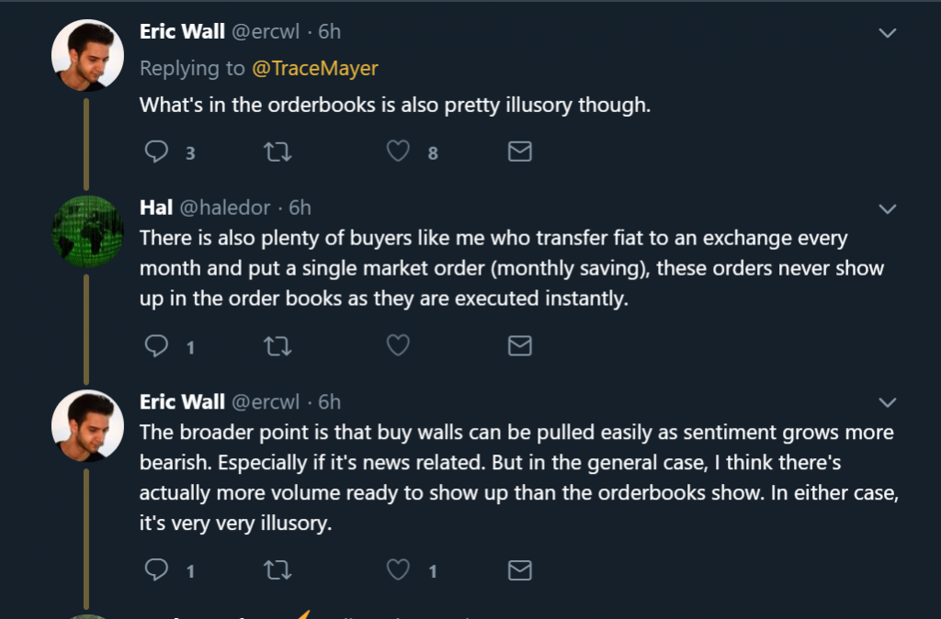The height and width of the screenshot is (619, 941).
Task: Like Eric Wall's buy walls tweet
Action: click(x=398, y=570)
